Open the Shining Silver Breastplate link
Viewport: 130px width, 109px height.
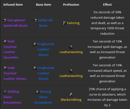pos(44,97)
